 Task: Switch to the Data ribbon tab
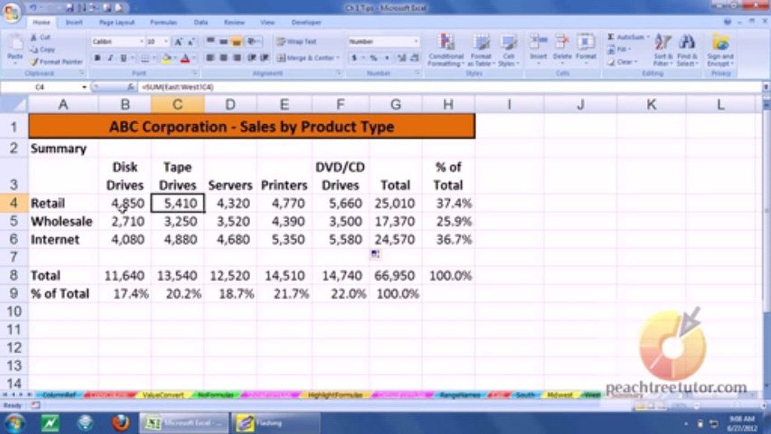(201, 22)
